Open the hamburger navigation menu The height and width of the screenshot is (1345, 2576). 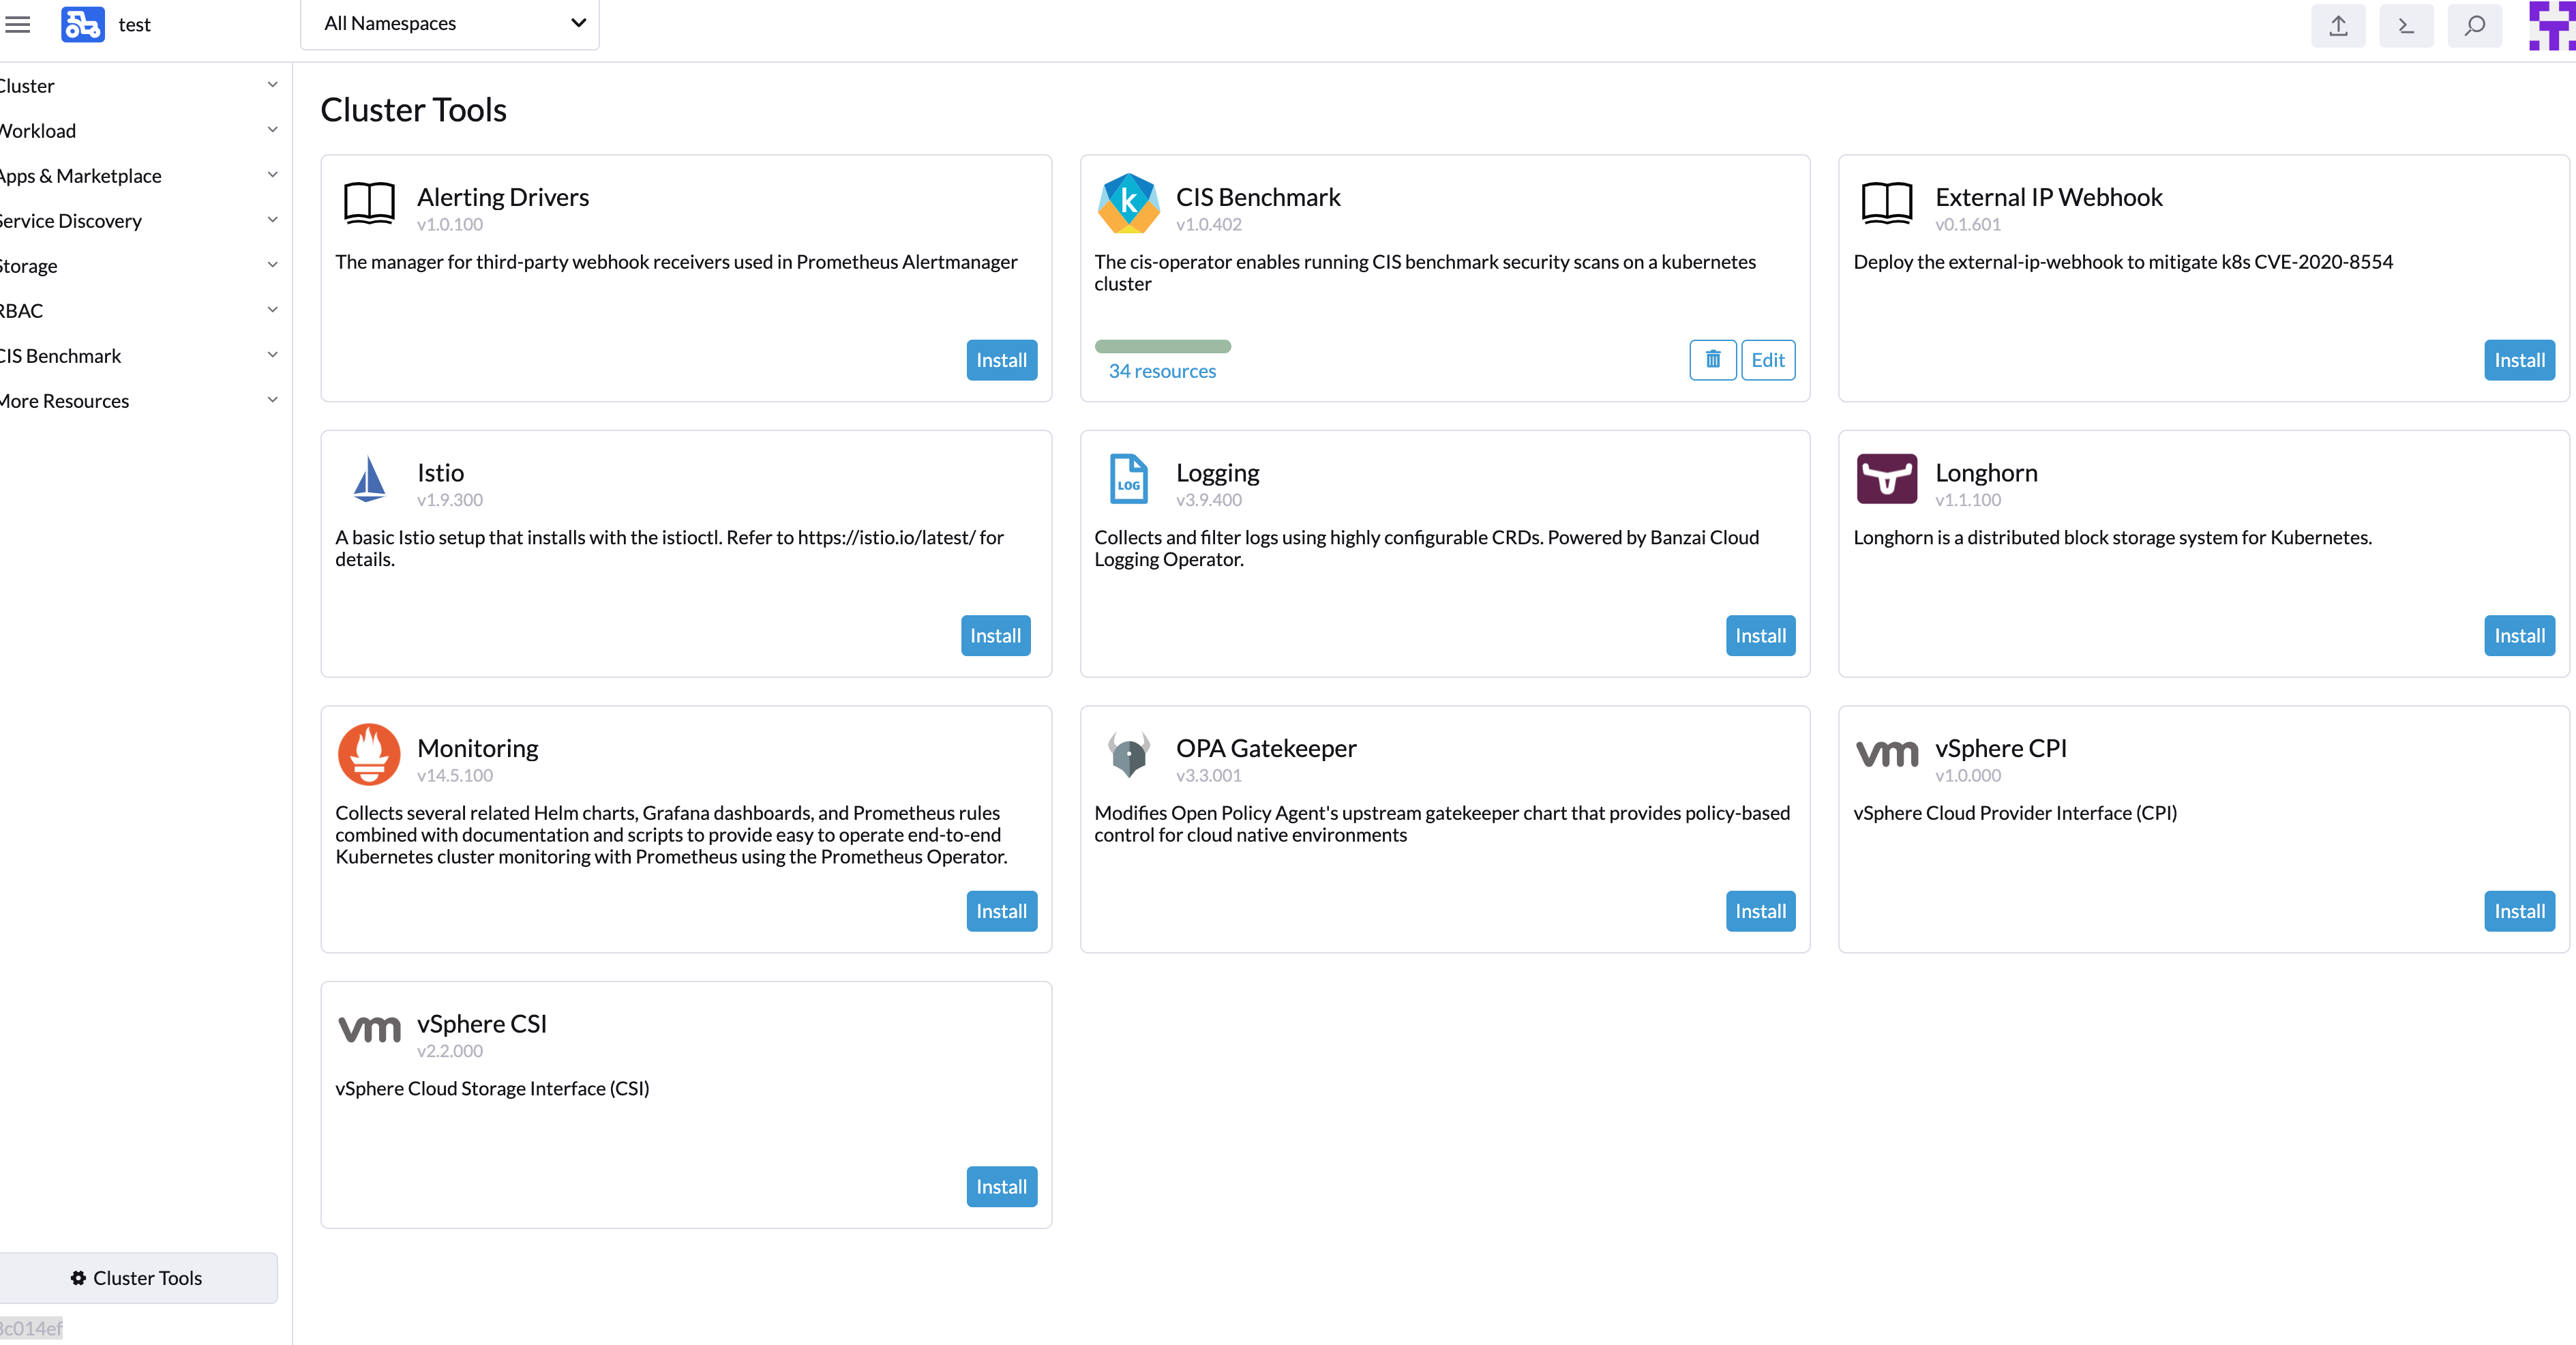pyautogui.click(x=18, y=24)
